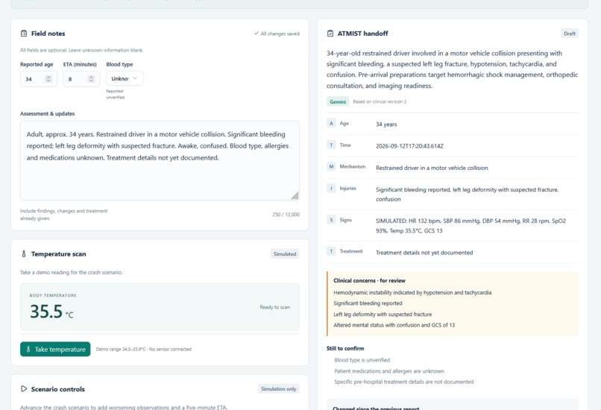
Task: Click the Take temperature button
Action: (55, 349)
